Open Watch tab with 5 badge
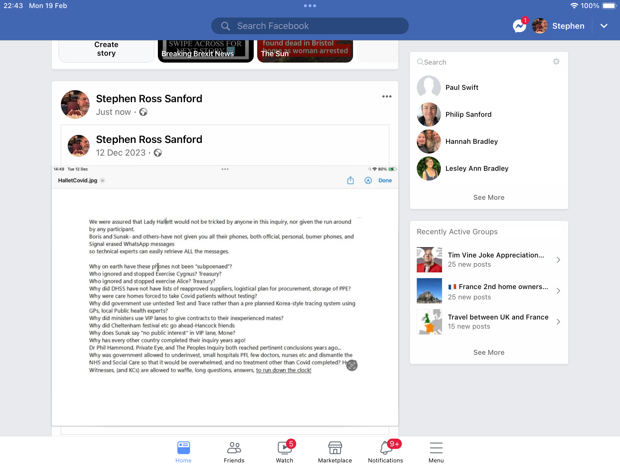This screenshot has height=465, width=620. point(284,452)
